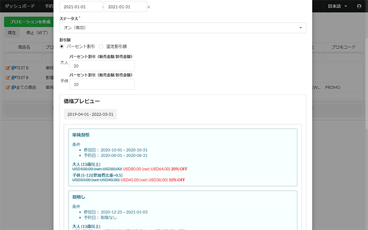Screen dimensions: 368x230
Task: Click the 20% OFF label in preview
Action: pyautogui.click(x=179, y=169)
